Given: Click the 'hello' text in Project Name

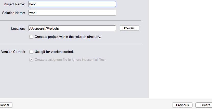Looking at the screenshot, I should [33, 4].
